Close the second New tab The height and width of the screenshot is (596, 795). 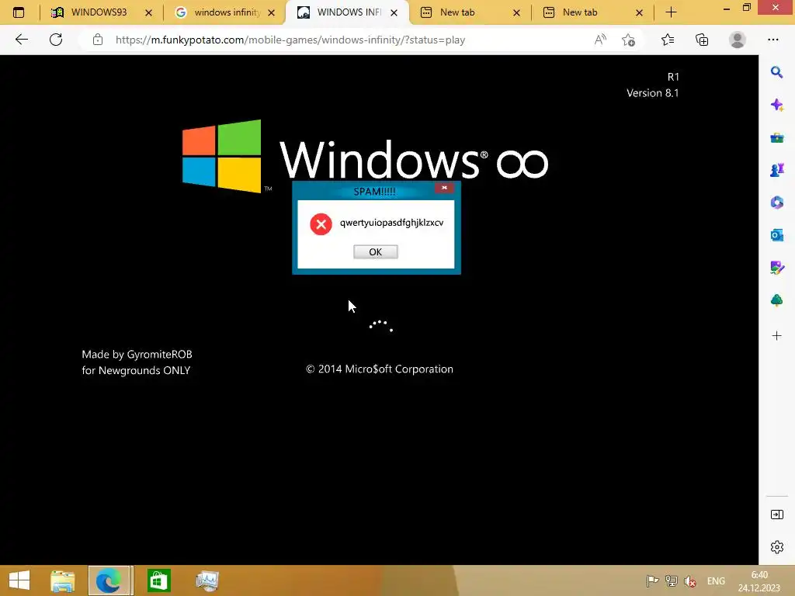(640, 12)
